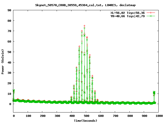Click the Power (Kelvin) axis label

pos(3,62)
